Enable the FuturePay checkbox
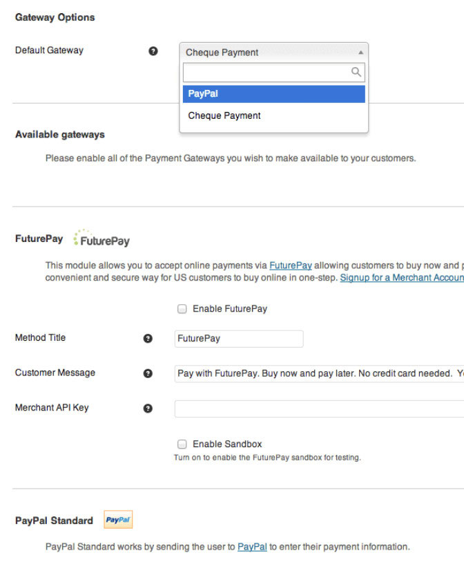This screenshot has height=573, width=464. (182, 309)
